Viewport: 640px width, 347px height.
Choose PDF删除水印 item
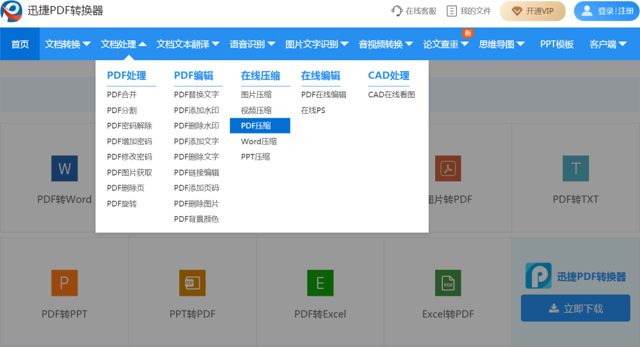[196, 126]
